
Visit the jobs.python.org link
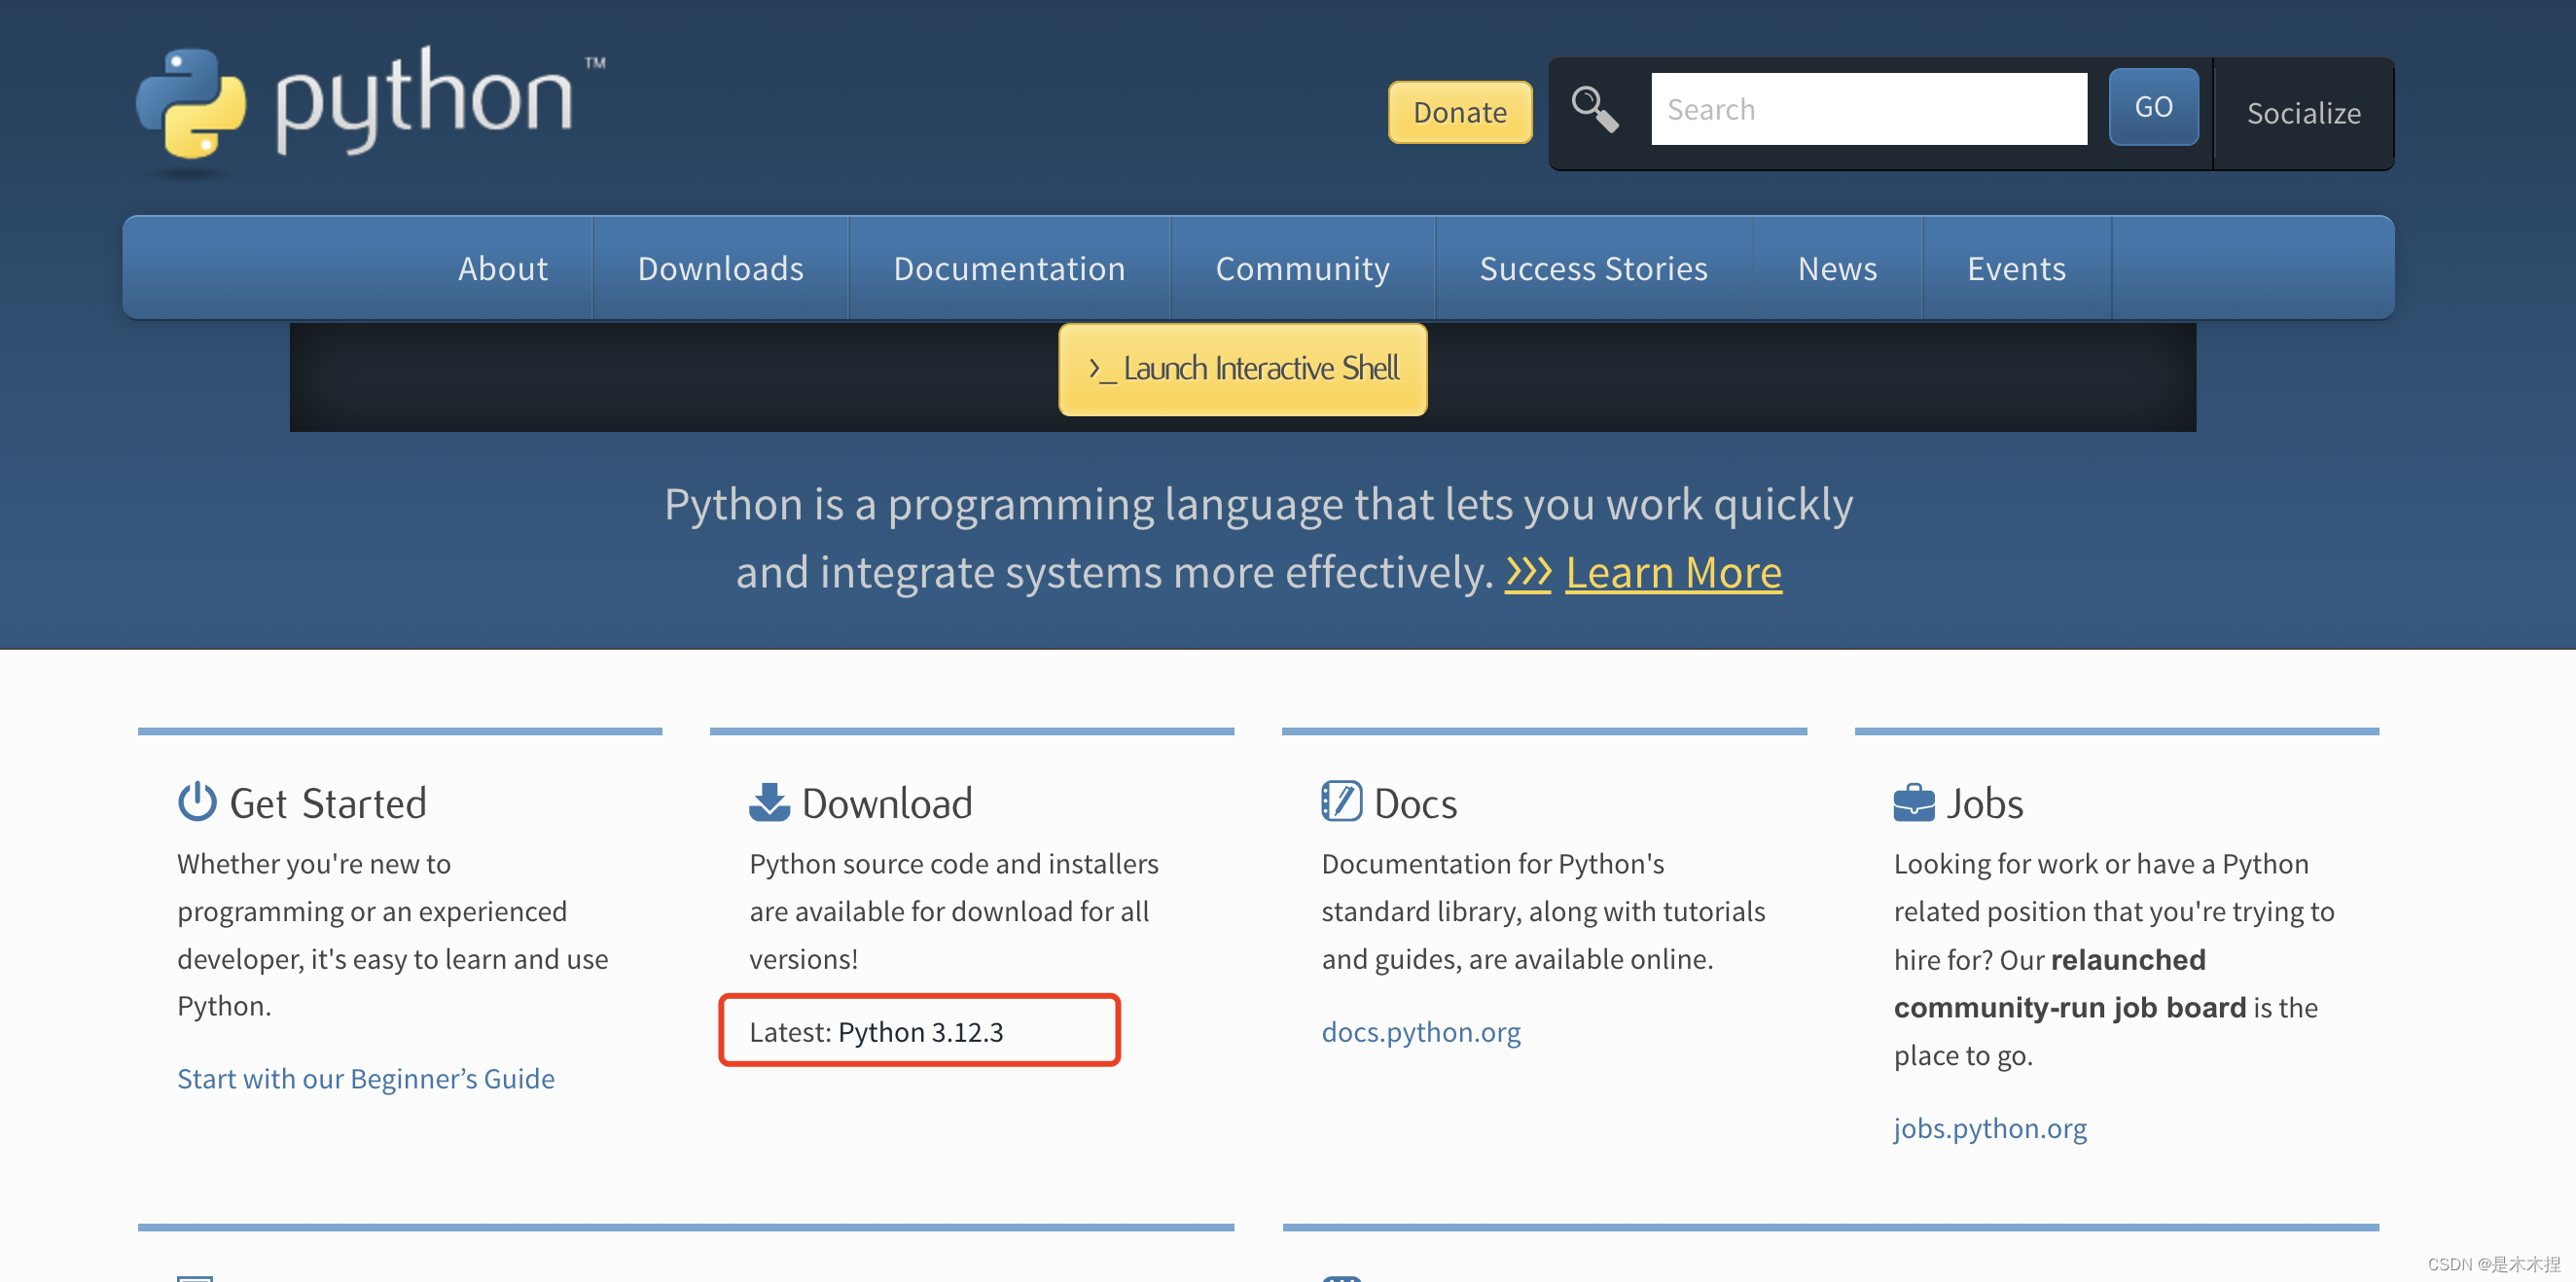[1989, 1127]
